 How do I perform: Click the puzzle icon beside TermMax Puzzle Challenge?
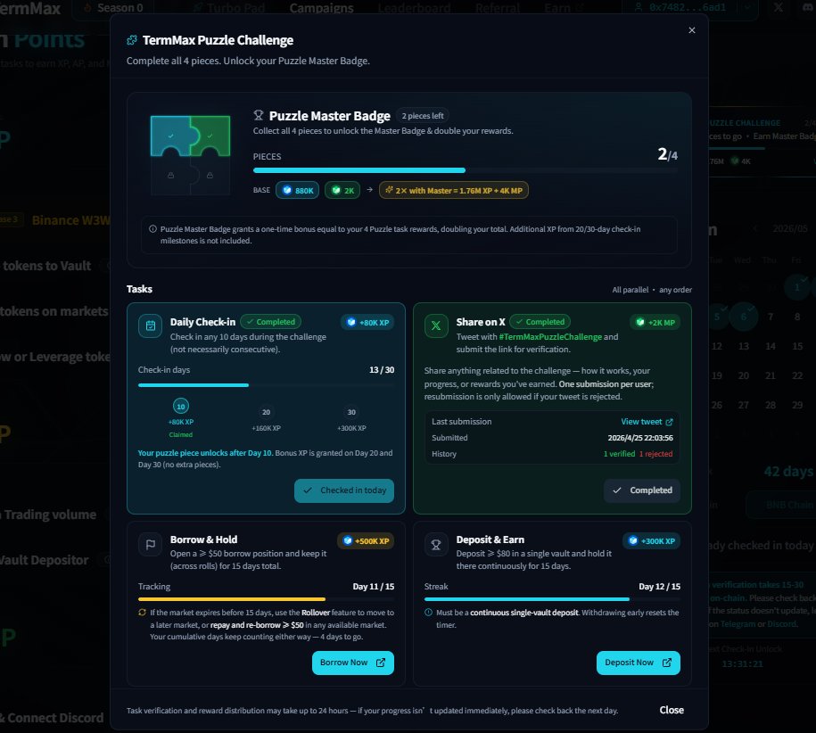click(132, 40)
